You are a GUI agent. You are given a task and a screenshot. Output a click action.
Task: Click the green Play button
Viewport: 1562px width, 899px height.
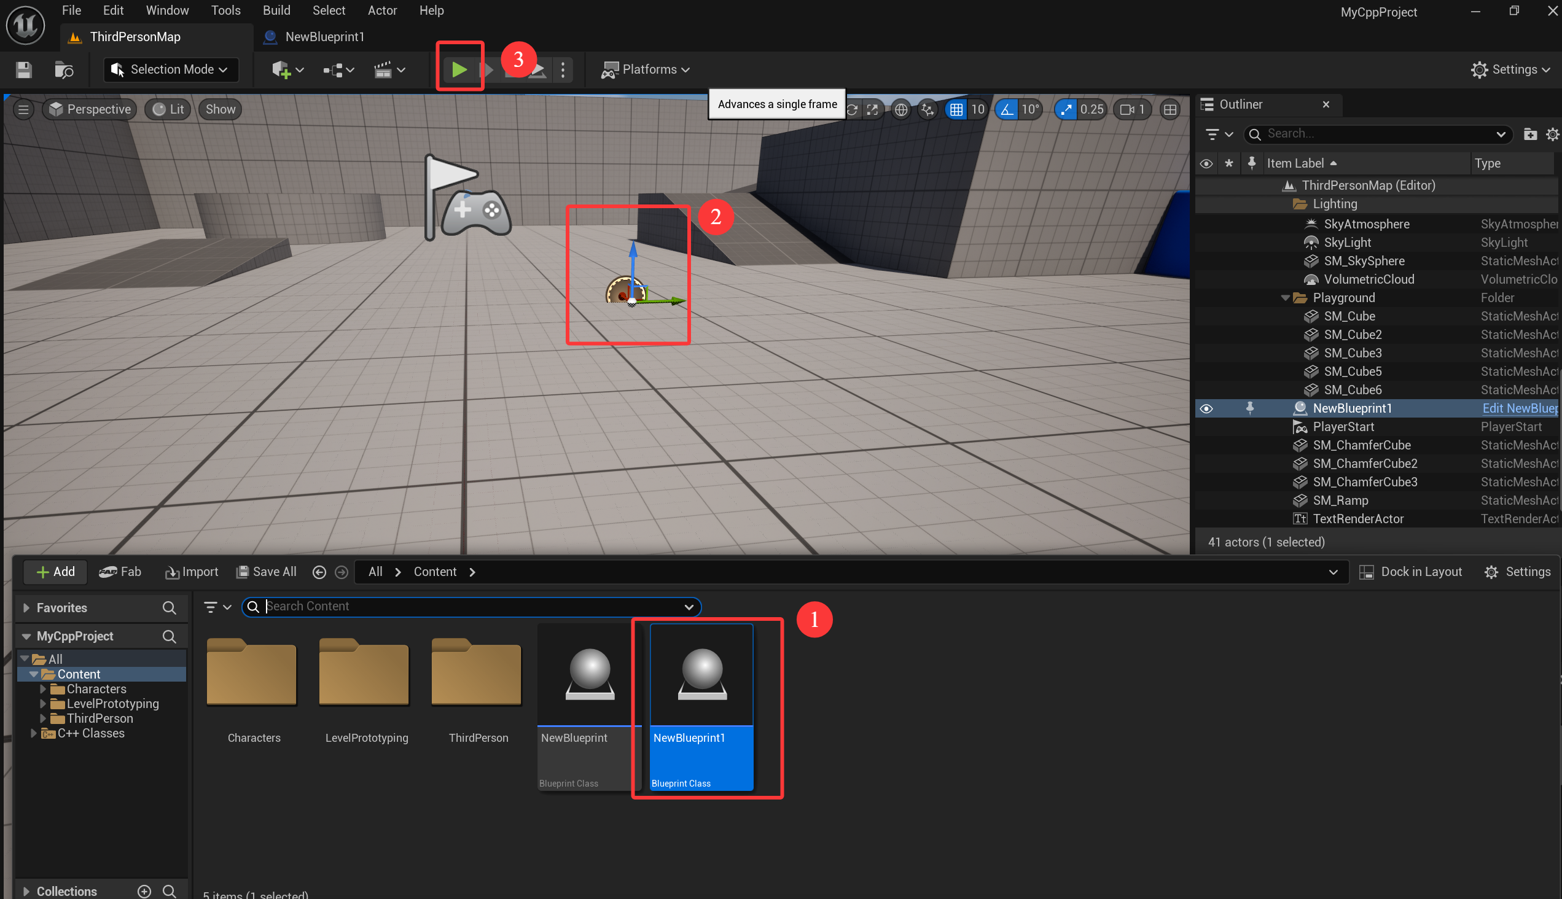click(x=459, y=69)
